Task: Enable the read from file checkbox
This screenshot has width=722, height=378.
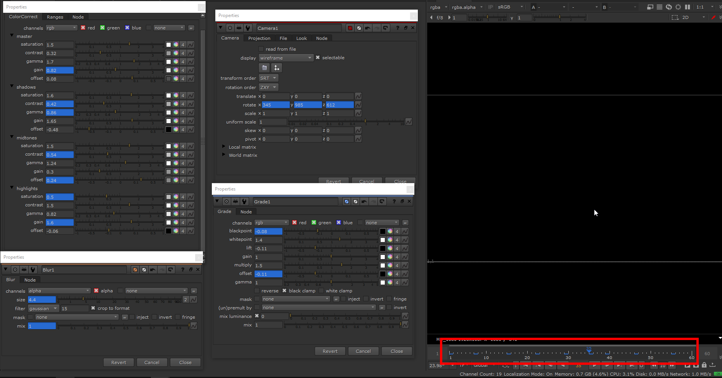Action: [261, 49]
